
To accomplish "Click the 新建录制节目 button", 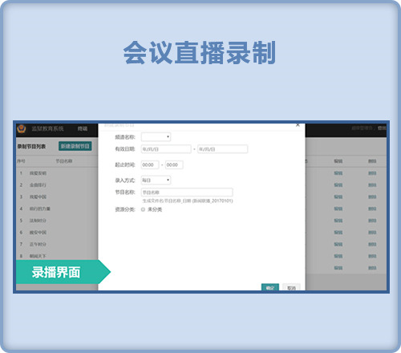I will coord(75,146).
